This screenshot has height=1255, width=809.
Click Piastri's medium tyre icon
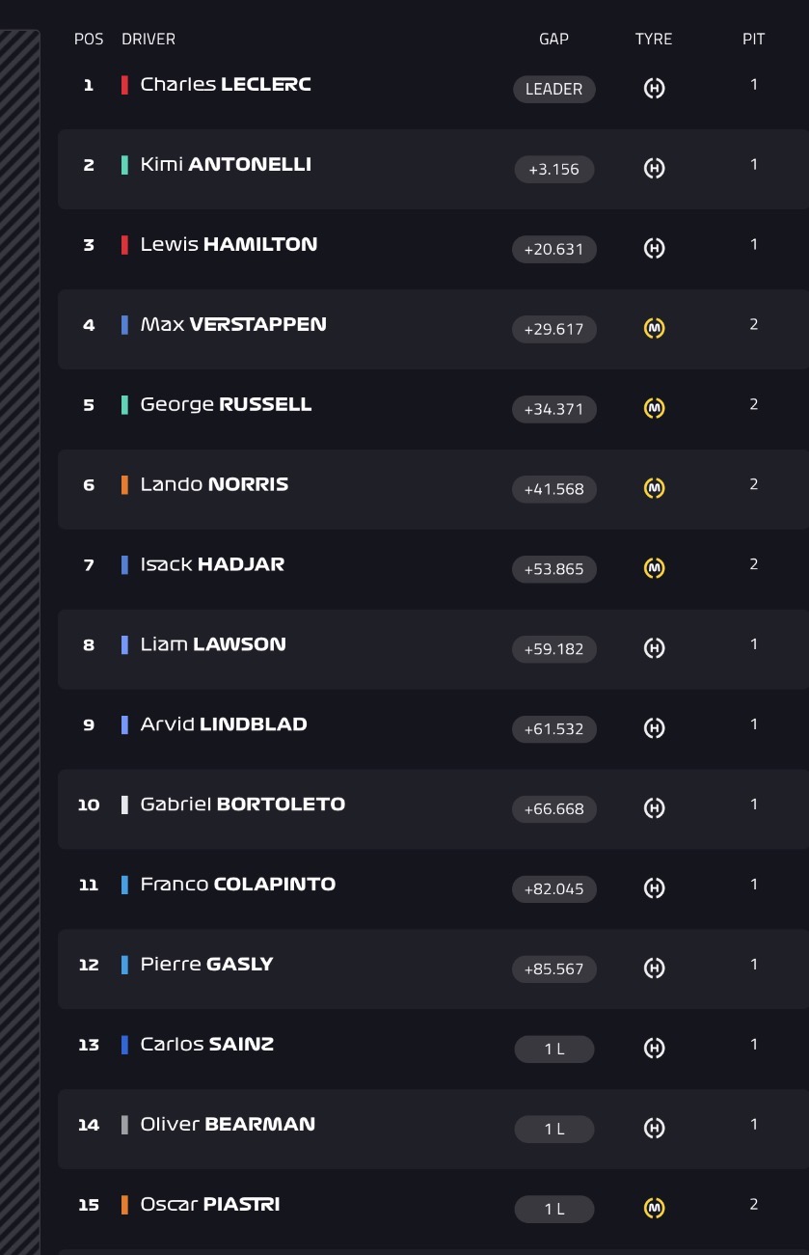654,1209
